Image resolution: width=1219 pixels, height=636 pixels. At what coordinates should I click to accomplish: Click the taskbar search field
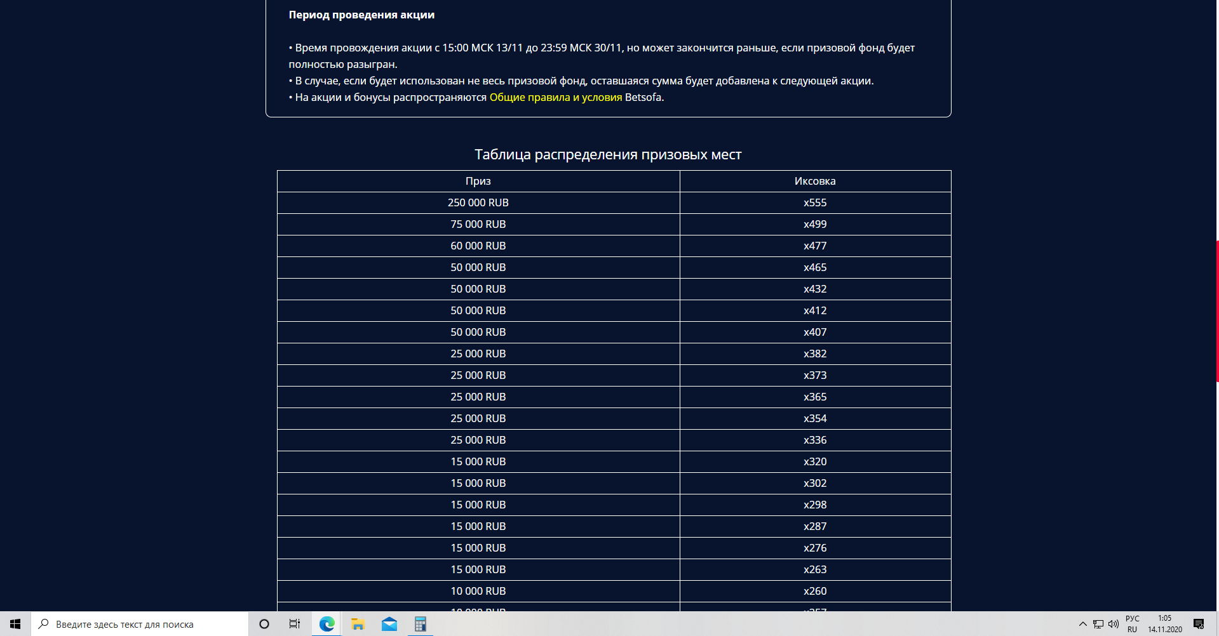140,624
